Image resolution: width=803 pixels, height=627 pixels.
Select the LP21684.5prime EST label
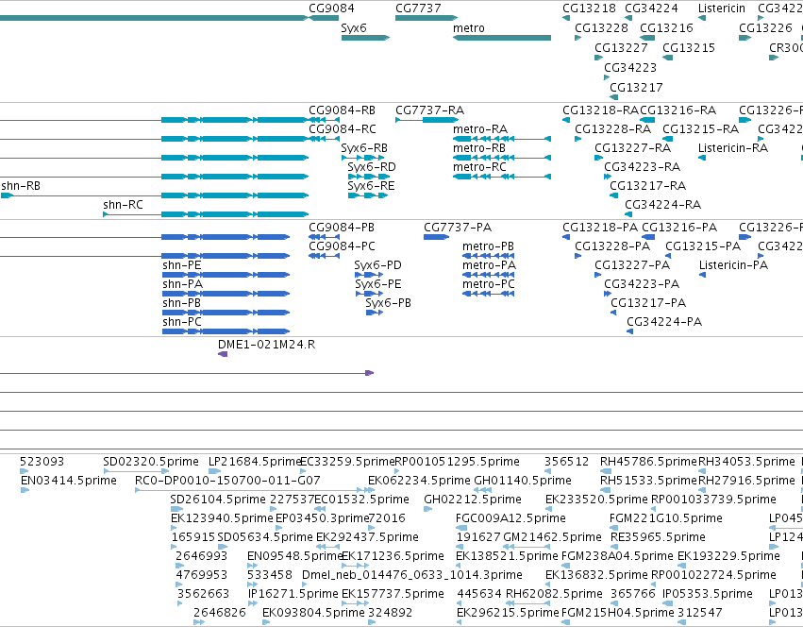coord(255,462)
